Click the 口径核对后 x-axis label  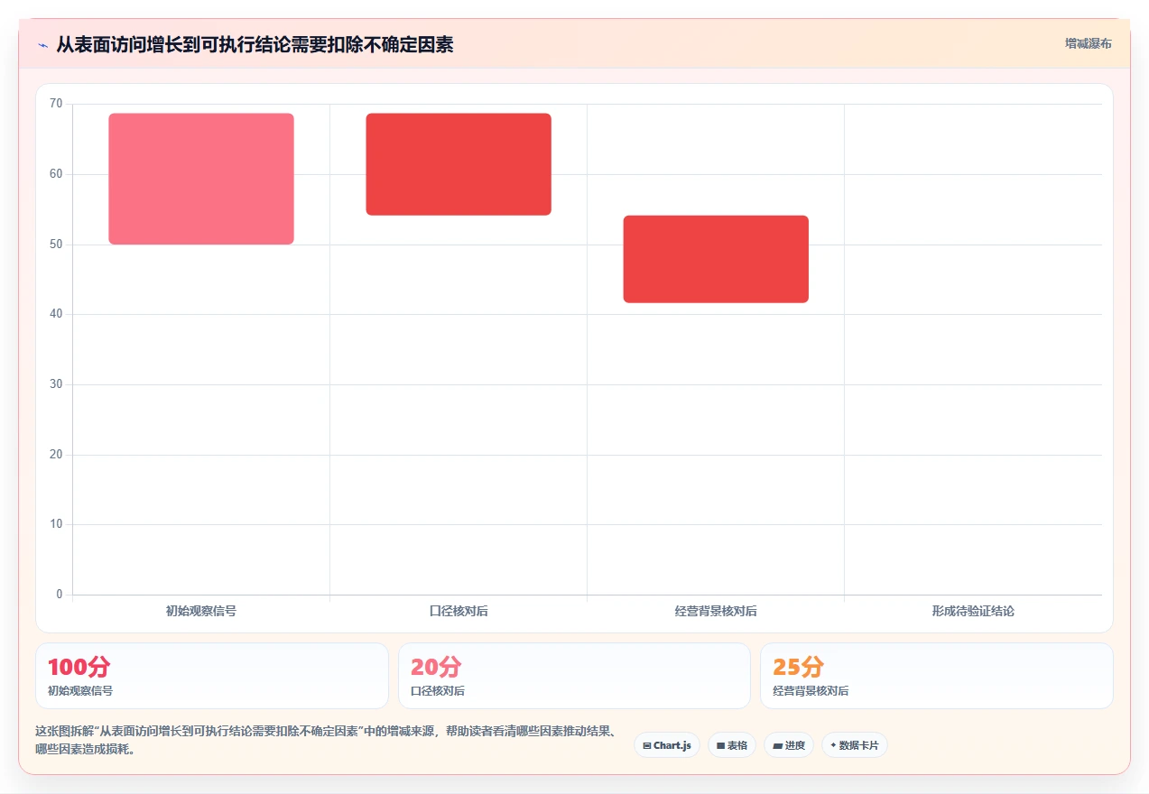pos(459,611)
